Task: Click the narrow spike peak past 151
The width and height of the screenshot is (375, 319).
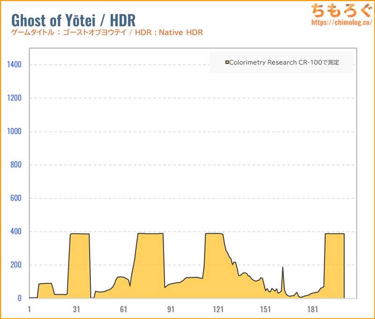Action: coord(283,267)
